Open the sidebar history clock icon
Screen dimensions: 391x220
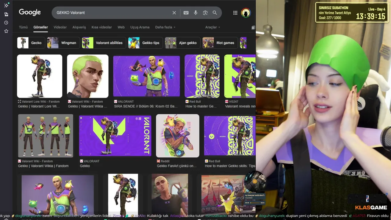[6, 23]
